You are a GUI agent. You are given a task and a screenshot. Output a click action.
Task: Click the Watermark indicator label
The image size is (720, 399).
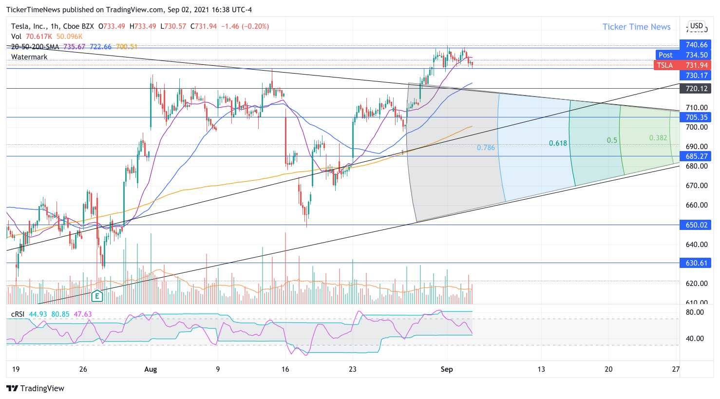[29, 57]
